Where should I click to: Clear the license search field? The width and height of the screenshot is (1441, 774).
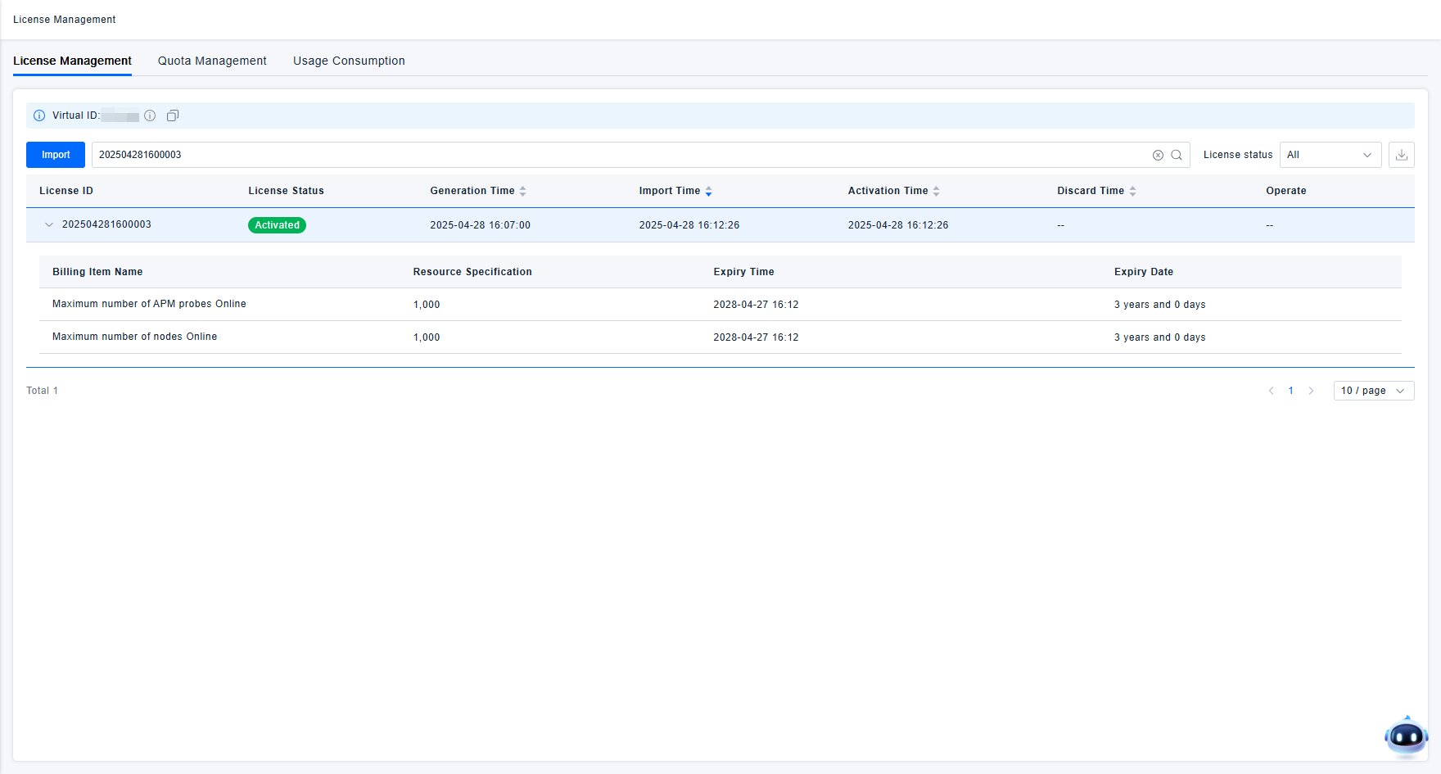[1158, 155]
